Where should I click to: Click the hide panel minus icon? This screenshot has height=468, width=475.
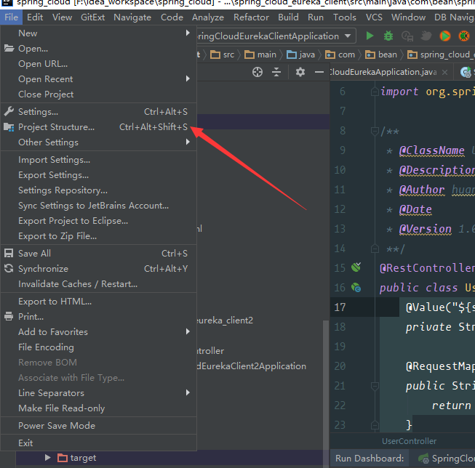click(319, 72)
